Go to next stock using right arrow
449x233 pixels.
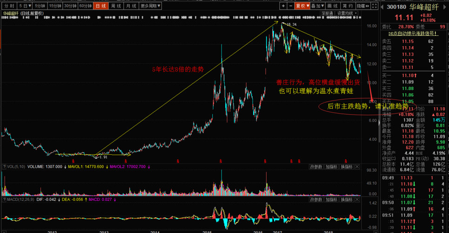[444, 7]
